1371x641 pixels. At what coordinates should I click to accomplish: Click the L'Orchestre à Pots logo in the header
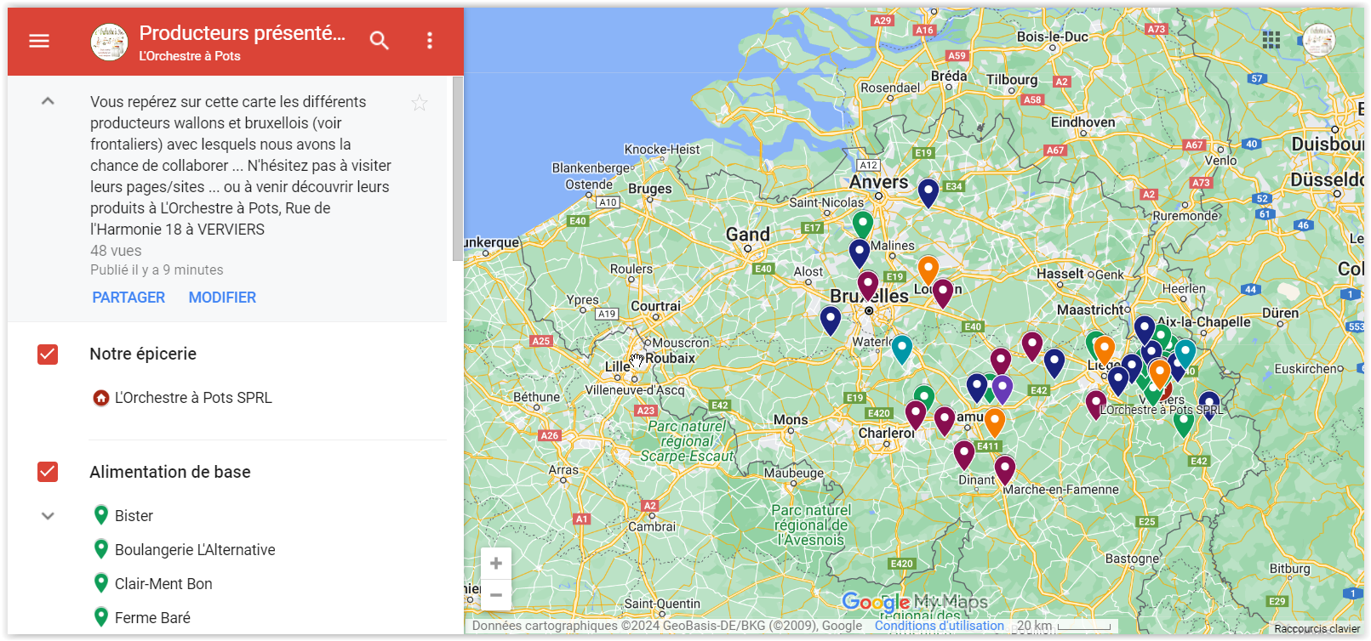tap(109, 42)
